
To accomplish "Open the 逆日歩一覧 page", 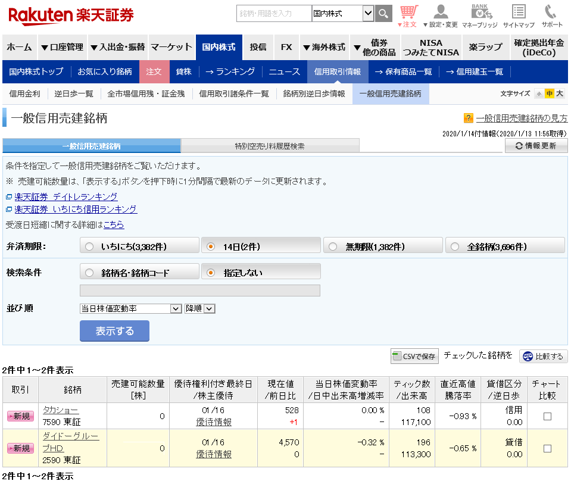I will [74, 94].
